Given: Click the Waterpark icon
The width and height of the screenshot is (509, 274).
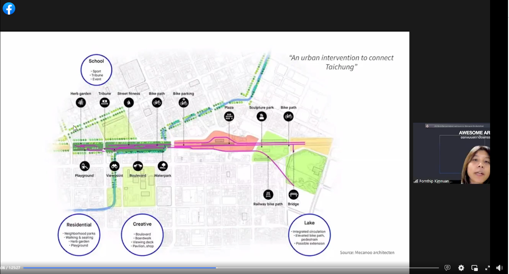Looking at the screenshot, I should 163,166.
